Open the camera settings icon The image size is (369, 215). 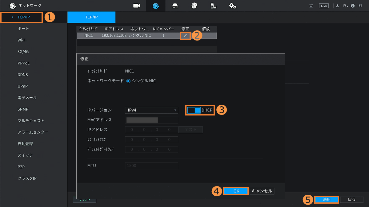[136, 6]
